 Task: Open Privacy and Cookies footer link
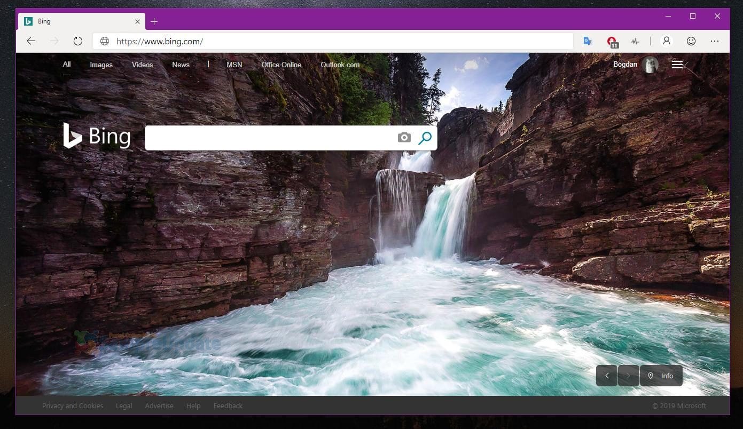tap(73, 406)
